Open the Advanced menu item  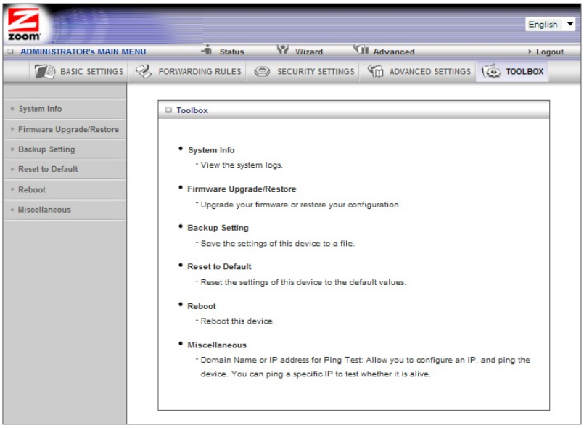click(394, 52)
